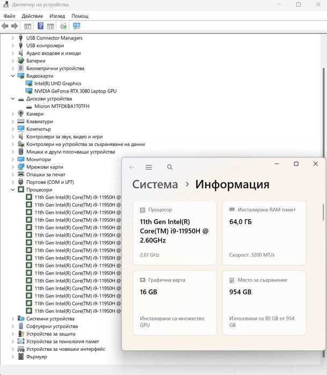Screen dimensions: 327x375
Task: Expand USB Connector Managers node
Action: (x=13, y=38)
